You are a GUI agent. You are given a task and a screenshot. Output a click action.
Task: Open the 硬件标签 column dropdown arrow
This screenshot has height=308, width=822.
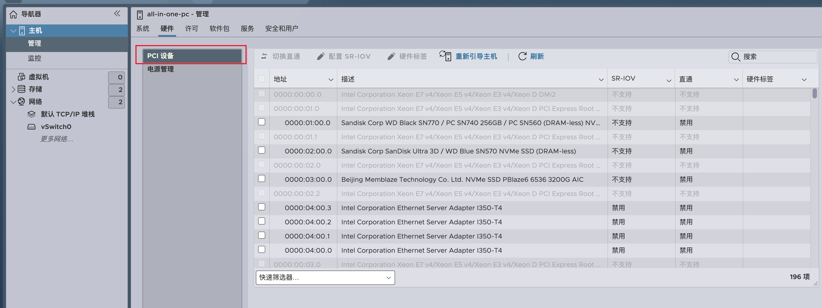pos(804,80)
